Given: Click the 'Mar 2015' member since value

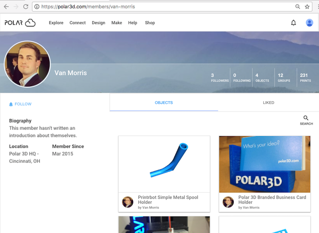Looking at the screenshot, I should (63, 154).
